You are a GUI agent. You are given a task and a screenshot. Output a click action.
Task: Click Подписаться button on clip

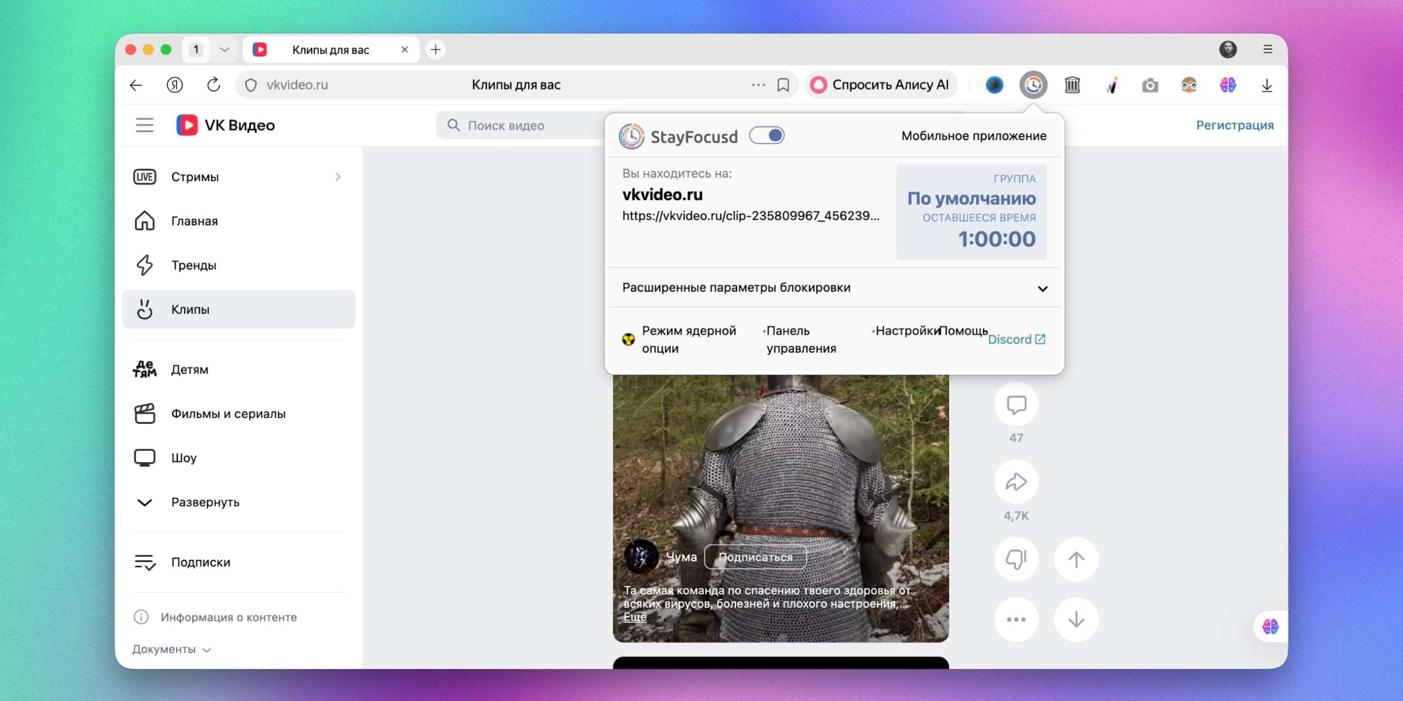click(x=755, y=557)
